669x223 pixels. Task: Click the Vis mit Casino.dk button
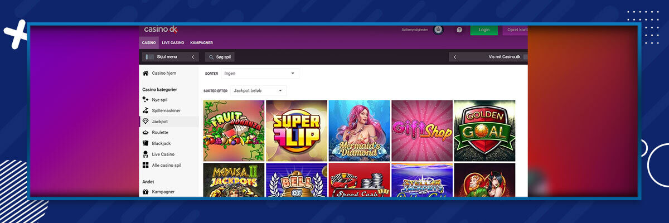click(x=488, y=57)
